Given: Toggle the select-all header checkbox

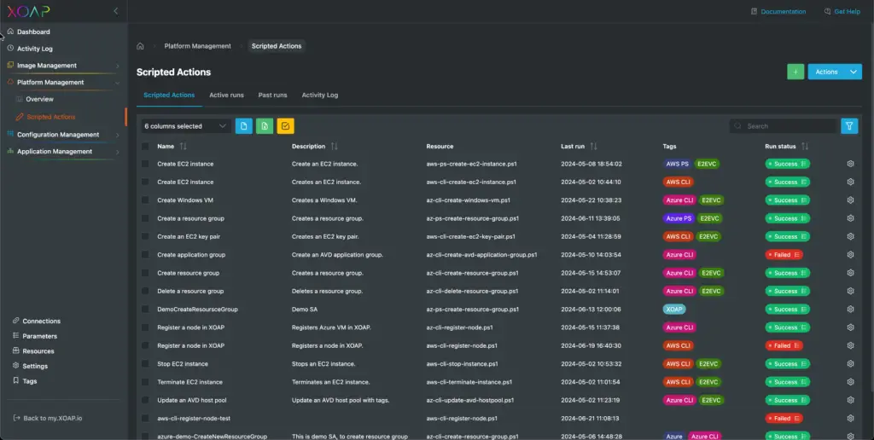Looking at the screenshot, I should (x=145, y=147).
